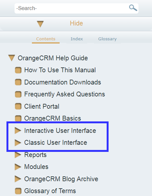This screenshot has height=196, width=152.
Task: Select the Reports entry
Action: 35,155
